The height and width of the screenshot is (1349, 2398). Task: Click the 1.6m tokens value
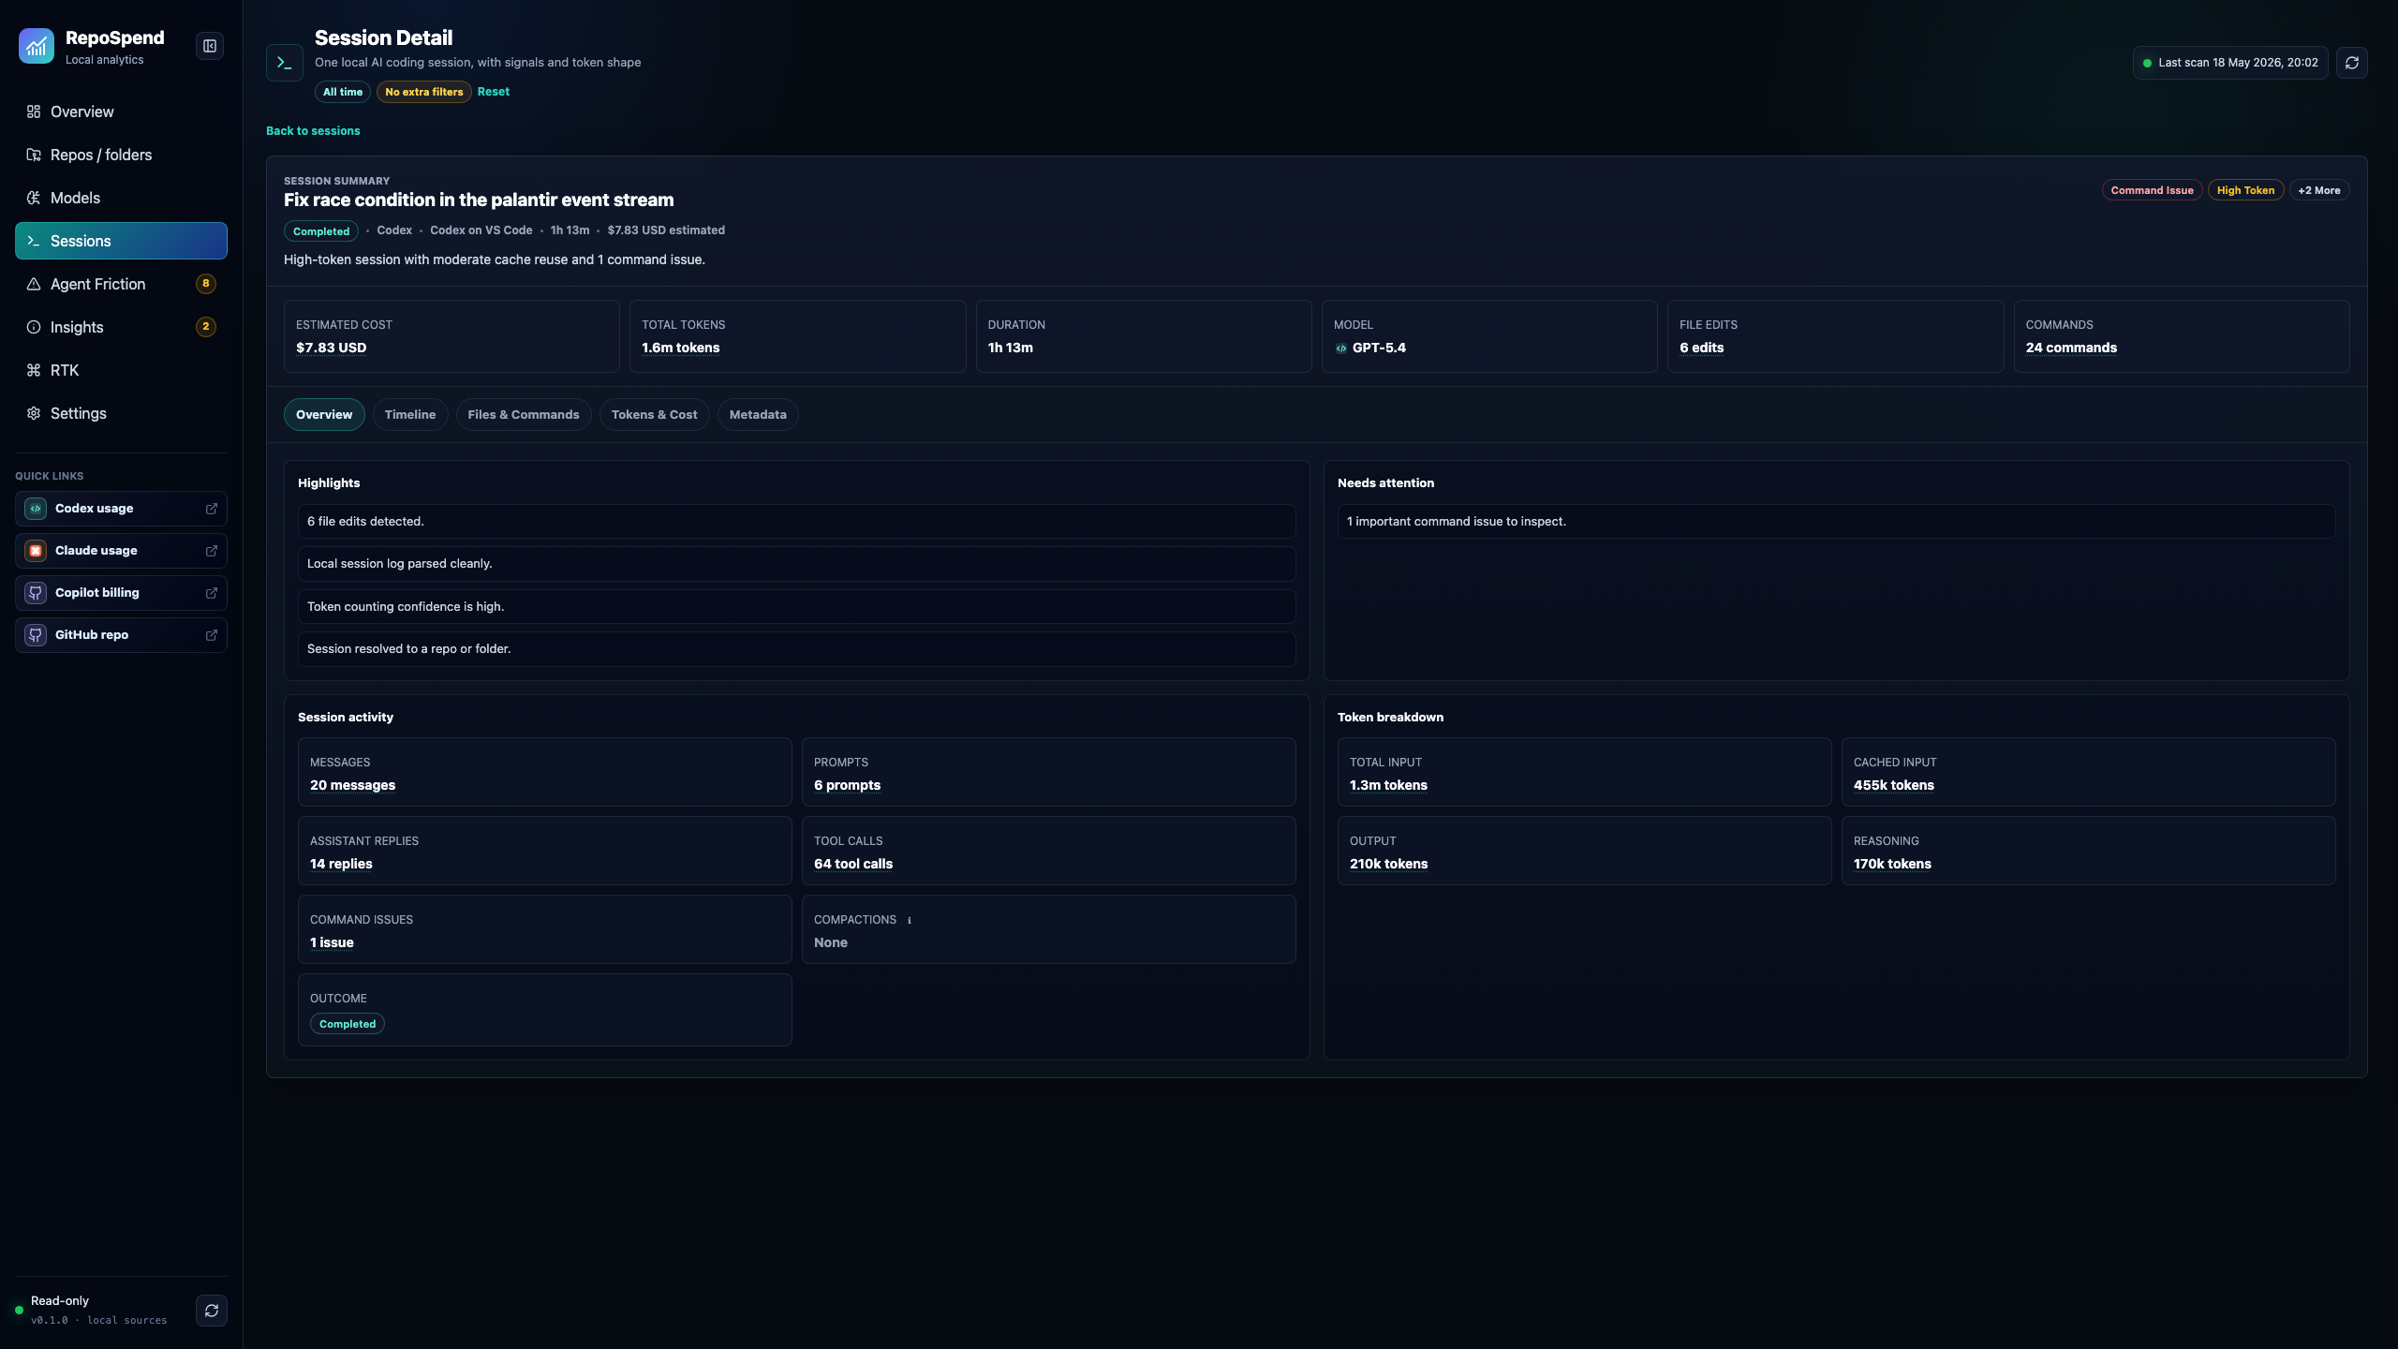(681, 348)
